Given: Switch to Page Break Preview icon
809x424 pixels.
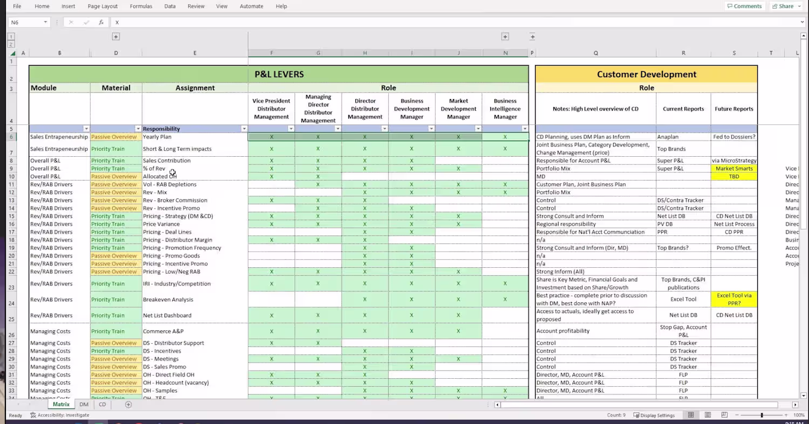Looking at the screenshot, I should 724,415.
